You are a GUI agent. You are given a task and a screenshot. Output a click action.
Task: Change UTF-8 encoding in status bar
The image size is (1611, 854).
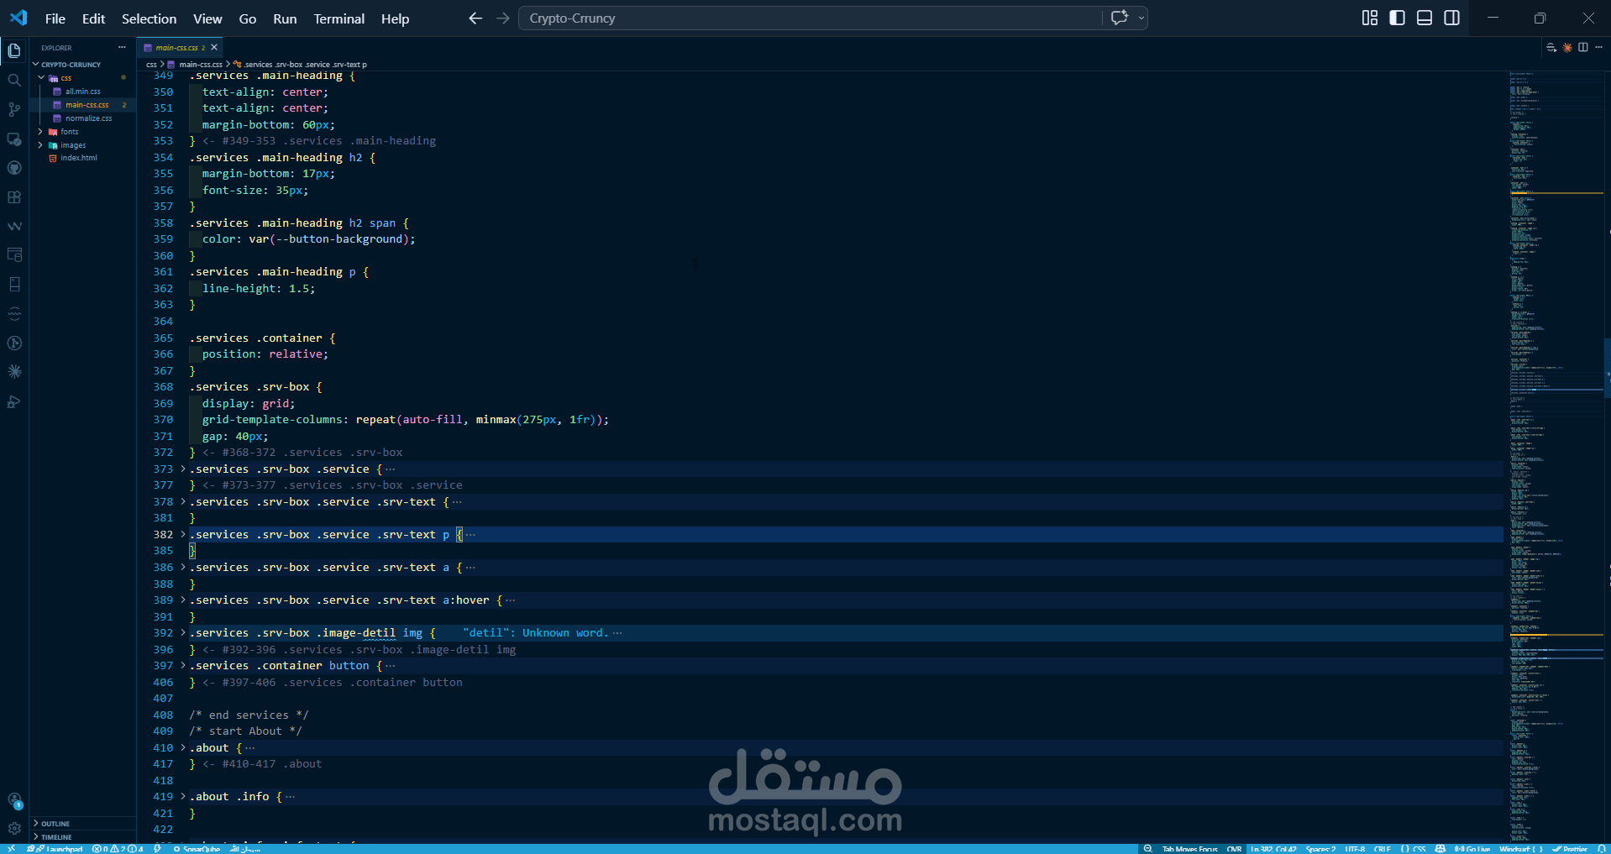(x=1355, y=849)
